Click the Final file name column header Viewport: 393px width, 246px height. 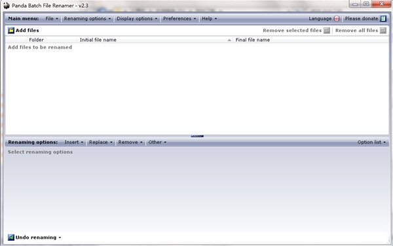click(253, 40)
